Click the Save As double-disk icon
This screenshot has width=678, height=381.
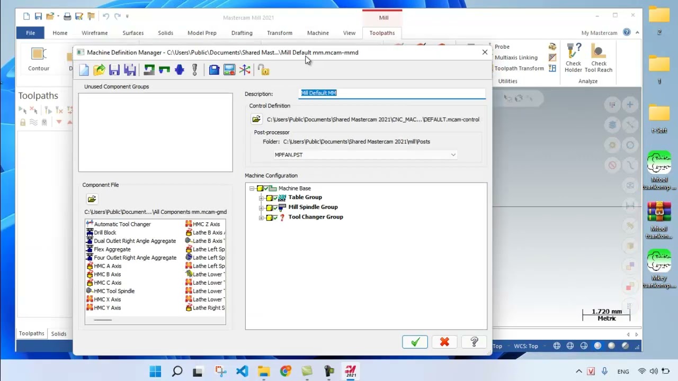click(x=130, y=70)
